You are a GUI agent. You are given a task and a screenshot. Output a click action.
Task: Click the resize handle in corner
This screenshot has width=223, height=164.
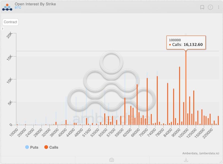tap(221, 162)
